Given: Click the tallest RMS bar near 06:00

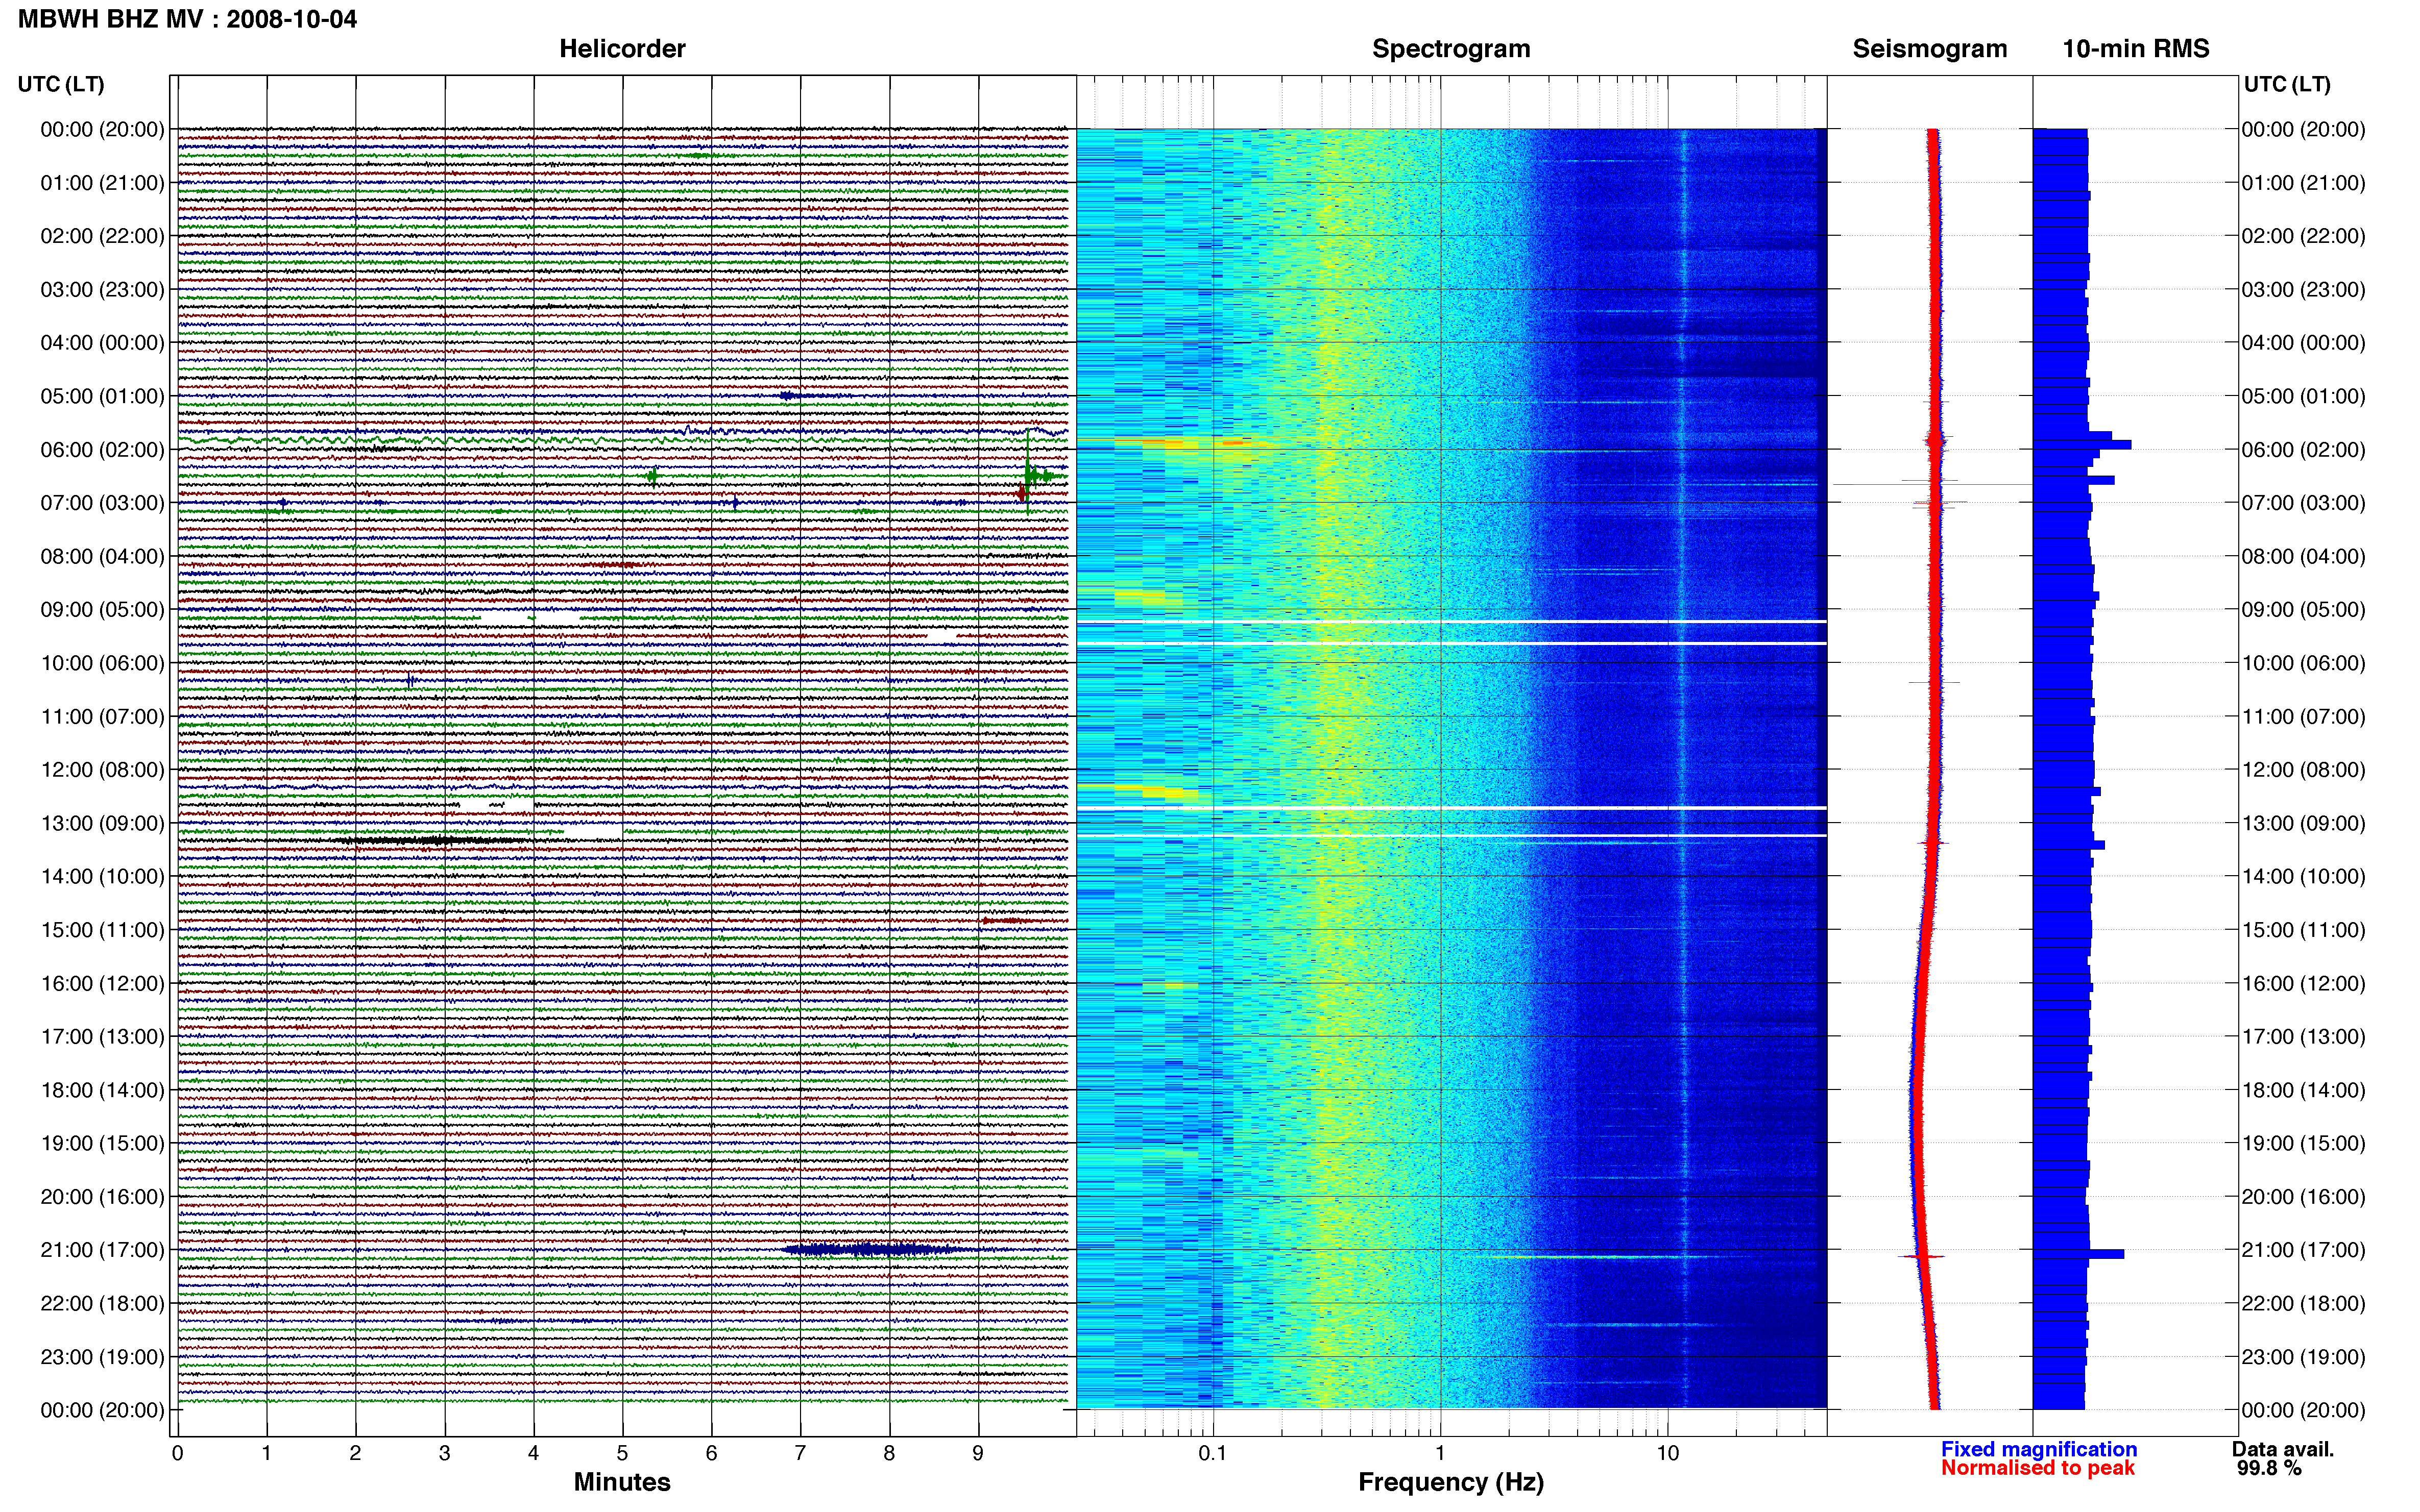Looking at the screenshot, I should pos(2082,444).
